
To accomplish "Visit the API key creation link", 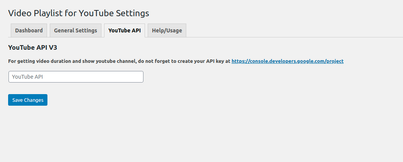I will (287, 61).
